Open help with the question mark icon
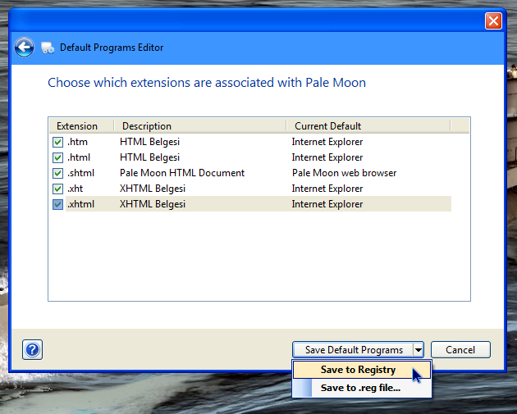The height and width of the screenshot is (414, 517). pos(32,350)
